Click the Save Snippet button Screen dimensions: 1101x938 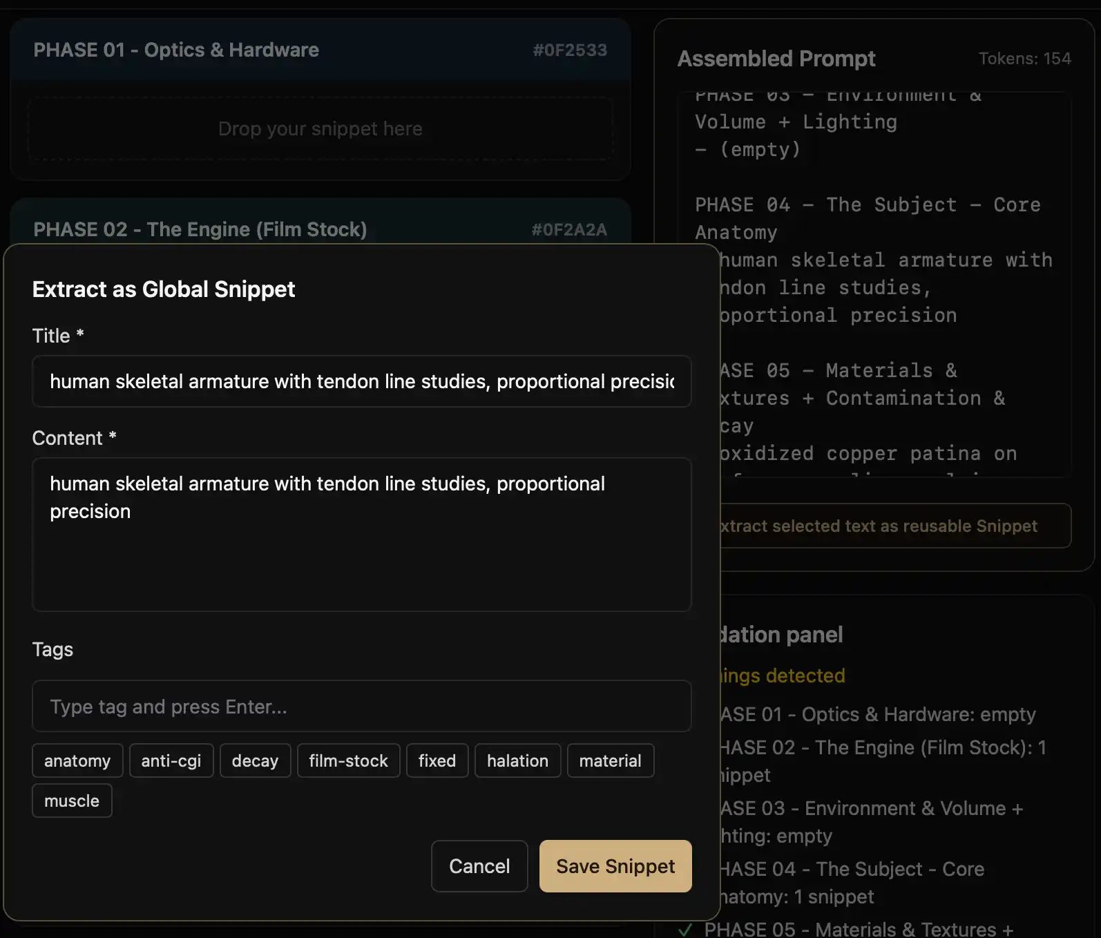click(615, 865)
